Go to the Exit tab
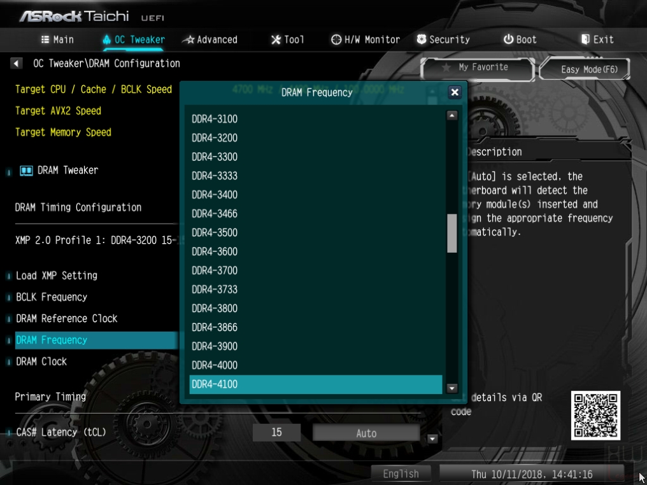 pyautogui.click(x=597, y=39)
